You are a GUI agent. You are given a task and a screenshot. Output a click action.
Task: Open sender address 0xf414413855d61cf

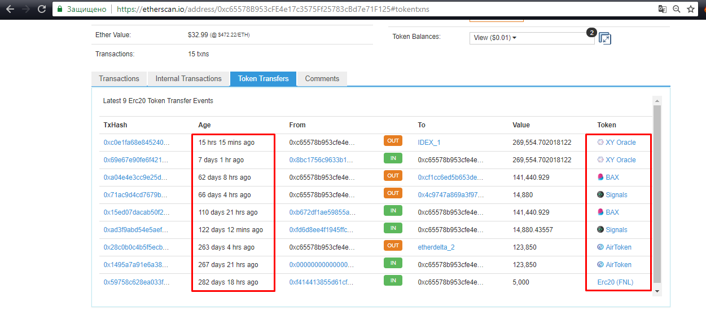click(321, 282)
